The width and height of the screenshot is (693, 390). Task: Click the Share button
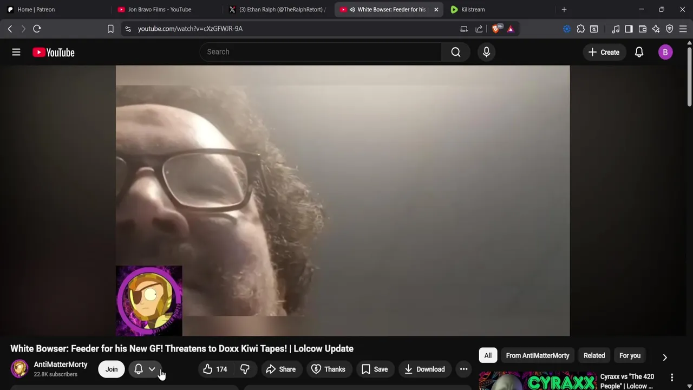[281, 369]
